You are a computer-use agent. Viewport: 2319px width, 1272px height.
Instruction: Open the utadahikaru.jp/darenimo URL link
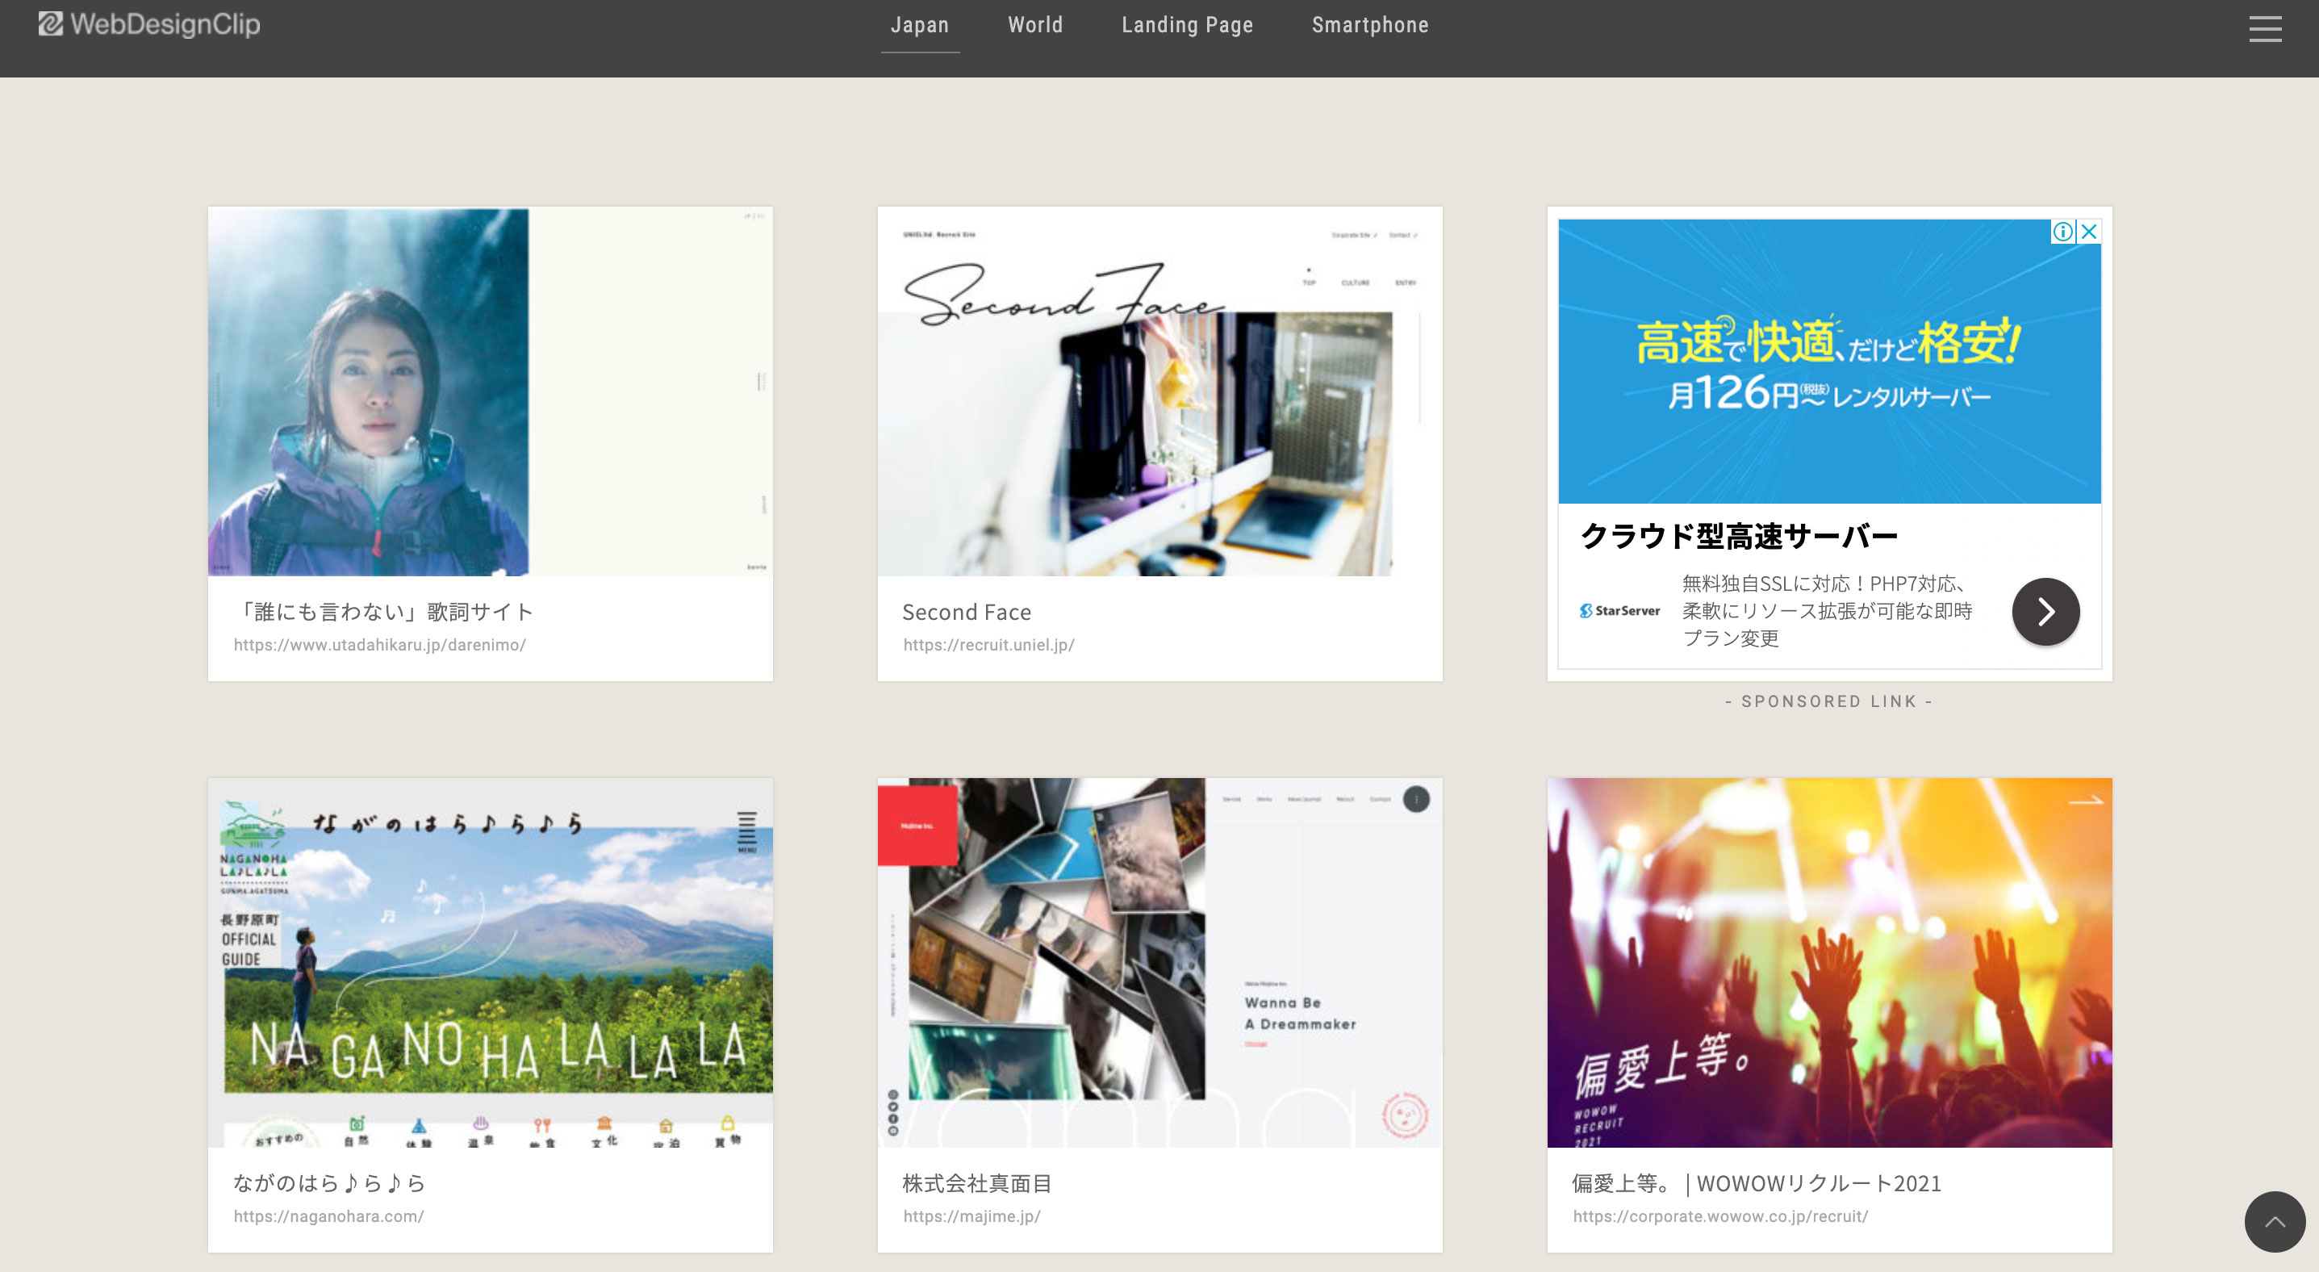tap(380, 645)
